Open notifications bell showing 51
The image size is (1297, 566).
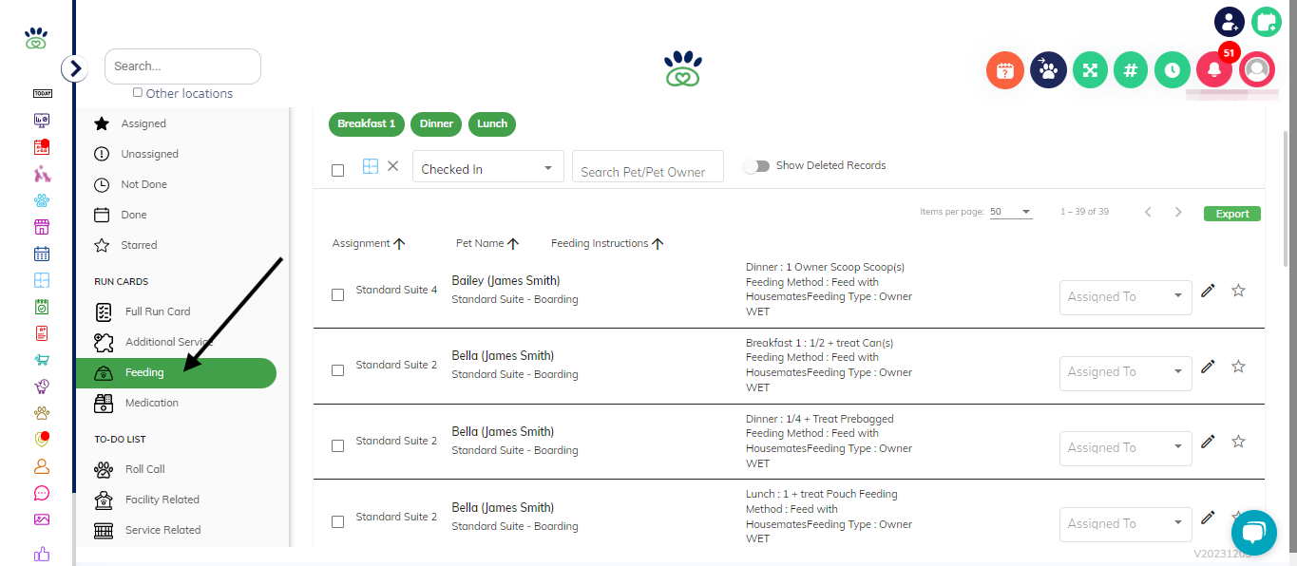coord(1214,70)
